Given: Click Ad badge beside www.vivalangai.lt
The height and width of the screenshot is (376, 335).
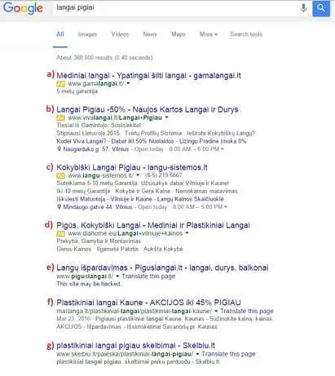Looking at the screenshot, I should (x=60, y=117).
